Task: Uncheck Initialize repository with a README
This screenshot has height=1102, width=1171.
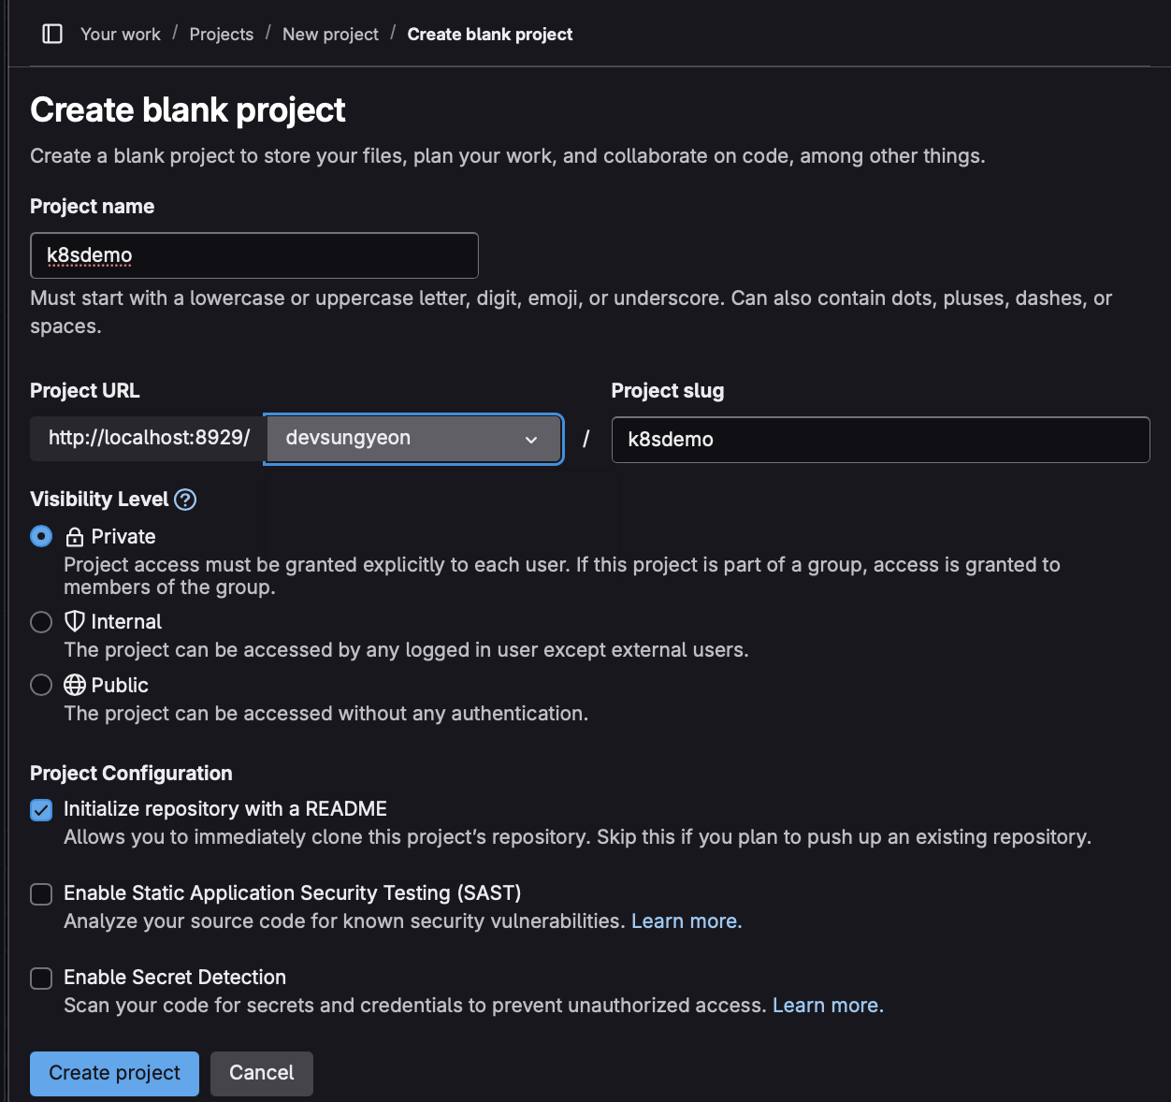Action: point(41,810)
